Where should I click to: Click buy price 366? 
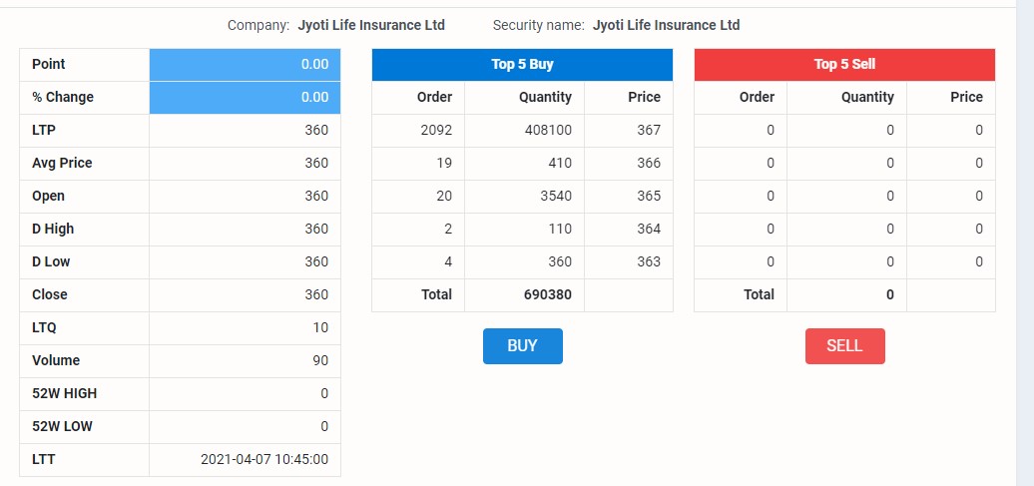pyautogui.click(x=649, y=163)
